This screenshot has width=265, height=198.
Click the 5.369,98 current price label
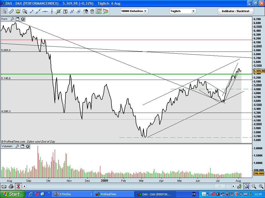[x=259, y=71]
